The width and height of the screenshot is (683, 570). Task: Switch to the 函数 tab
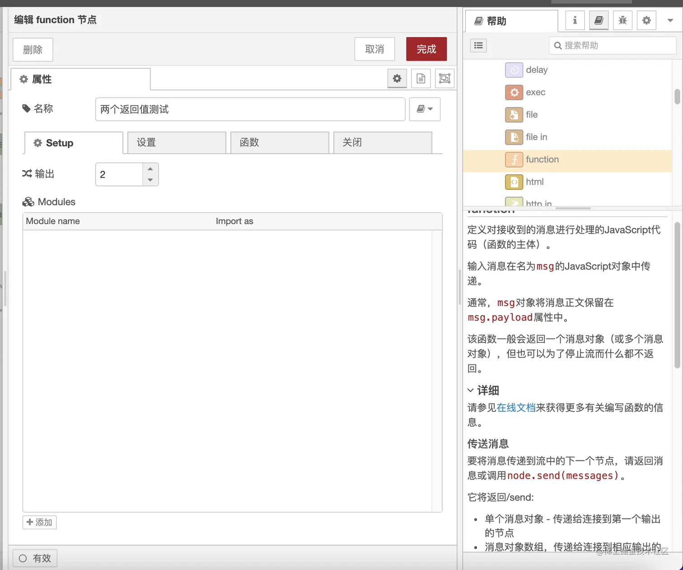pyautogui.click(x=280, y=143)
